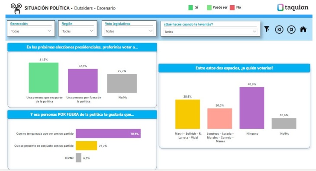Open the Generación dropdown
The image size is (316, 171).
31,31
